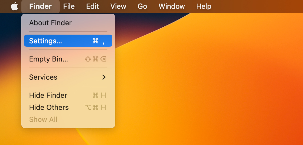Close the open Finder menu title

40,6
